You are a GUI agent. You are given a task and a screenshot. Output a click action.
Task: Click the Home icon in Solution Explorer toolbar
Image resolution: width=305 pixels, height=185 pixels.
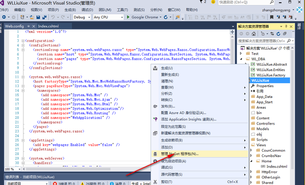click(x=254, y=34)
